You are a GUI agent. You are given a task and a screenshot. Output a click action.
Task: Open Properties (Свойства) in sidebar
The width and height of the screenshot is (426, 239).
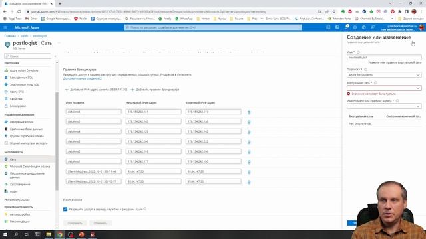click(16, 99)
